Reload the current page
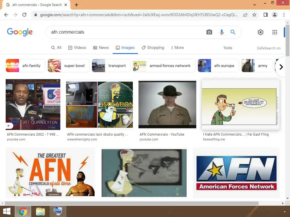This screenshot has width=290, height=217. (24, 15)
